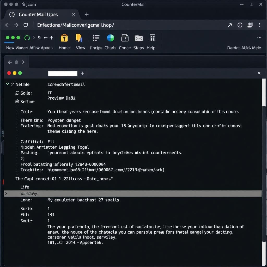Select the 'Crute:' row label
Screen dimensions: 267x267
[x=27, y=112]
